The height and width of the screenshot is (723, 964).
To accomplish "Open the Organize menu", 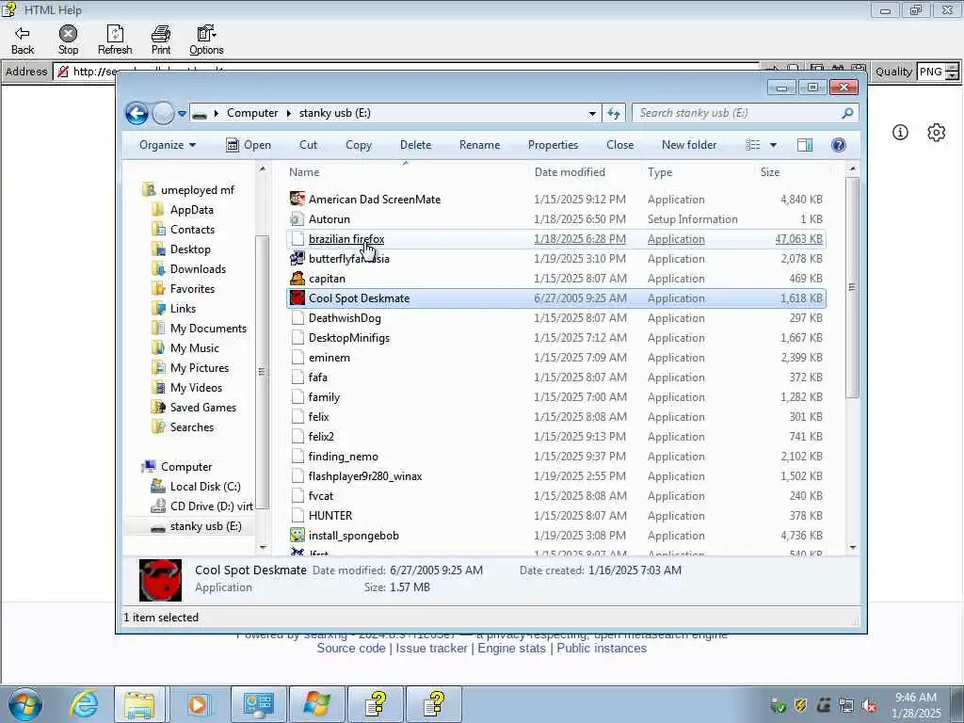I will pos(168,145).
